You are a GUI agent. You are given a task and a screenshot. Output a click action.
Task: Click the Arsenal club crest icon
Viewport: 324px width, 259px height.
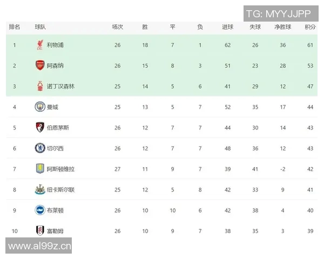coord(39,66)
